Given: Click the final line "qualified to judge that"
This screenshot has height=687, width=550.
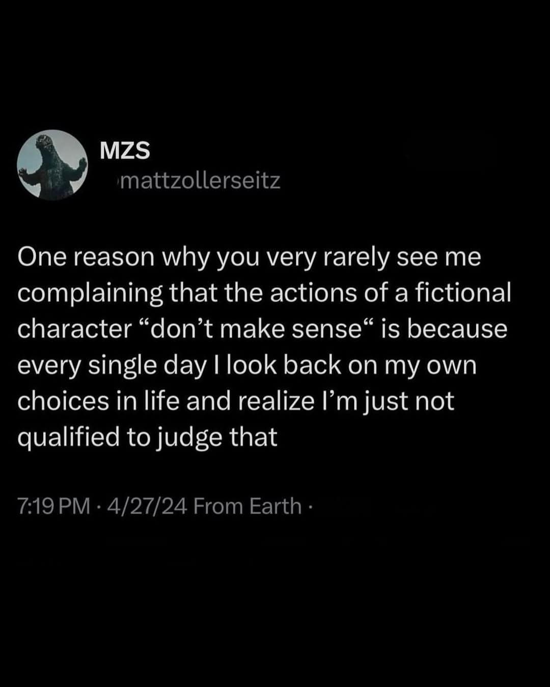Looking at the screenshot, I should [147, 437].
